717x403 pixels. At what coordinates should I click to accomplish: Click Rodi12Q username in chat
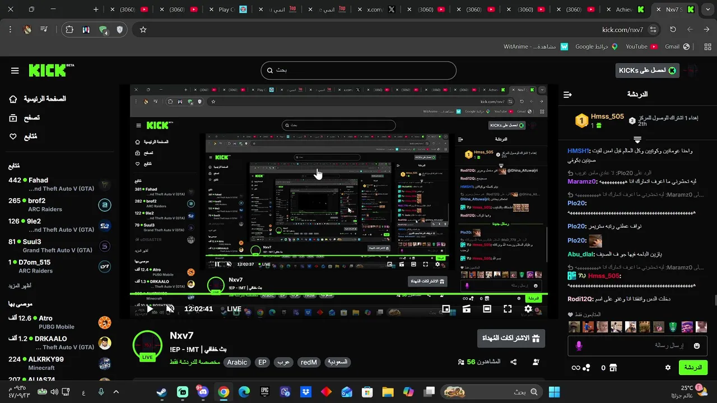[x=580, y=299]
